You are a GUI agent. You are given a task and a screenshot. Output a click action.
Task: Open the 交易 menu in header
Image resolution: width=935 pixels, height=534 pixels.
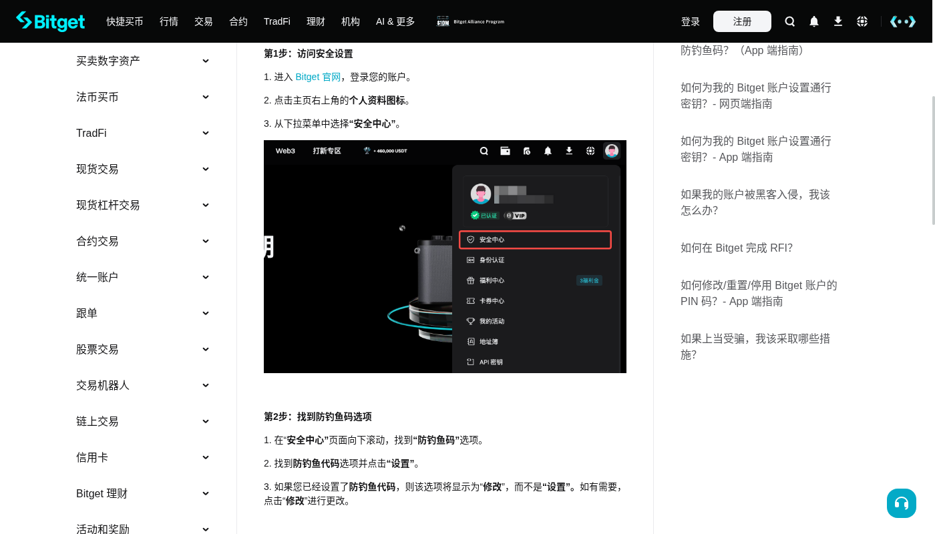click(204, 21)
